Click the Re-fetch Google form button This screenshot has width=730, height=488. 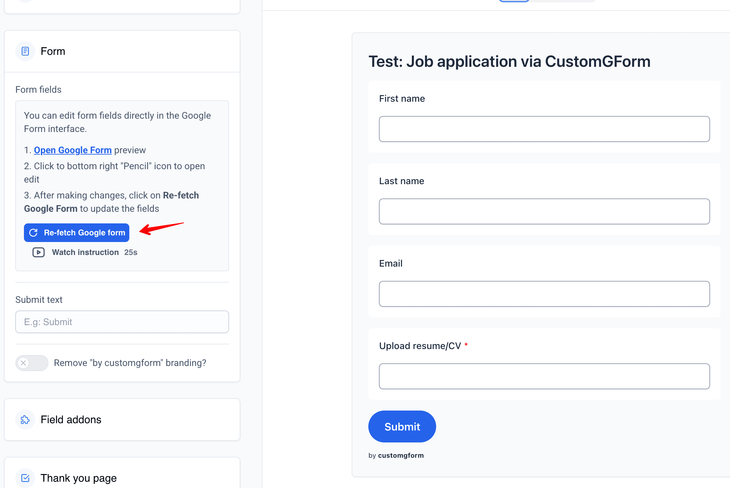76,233
